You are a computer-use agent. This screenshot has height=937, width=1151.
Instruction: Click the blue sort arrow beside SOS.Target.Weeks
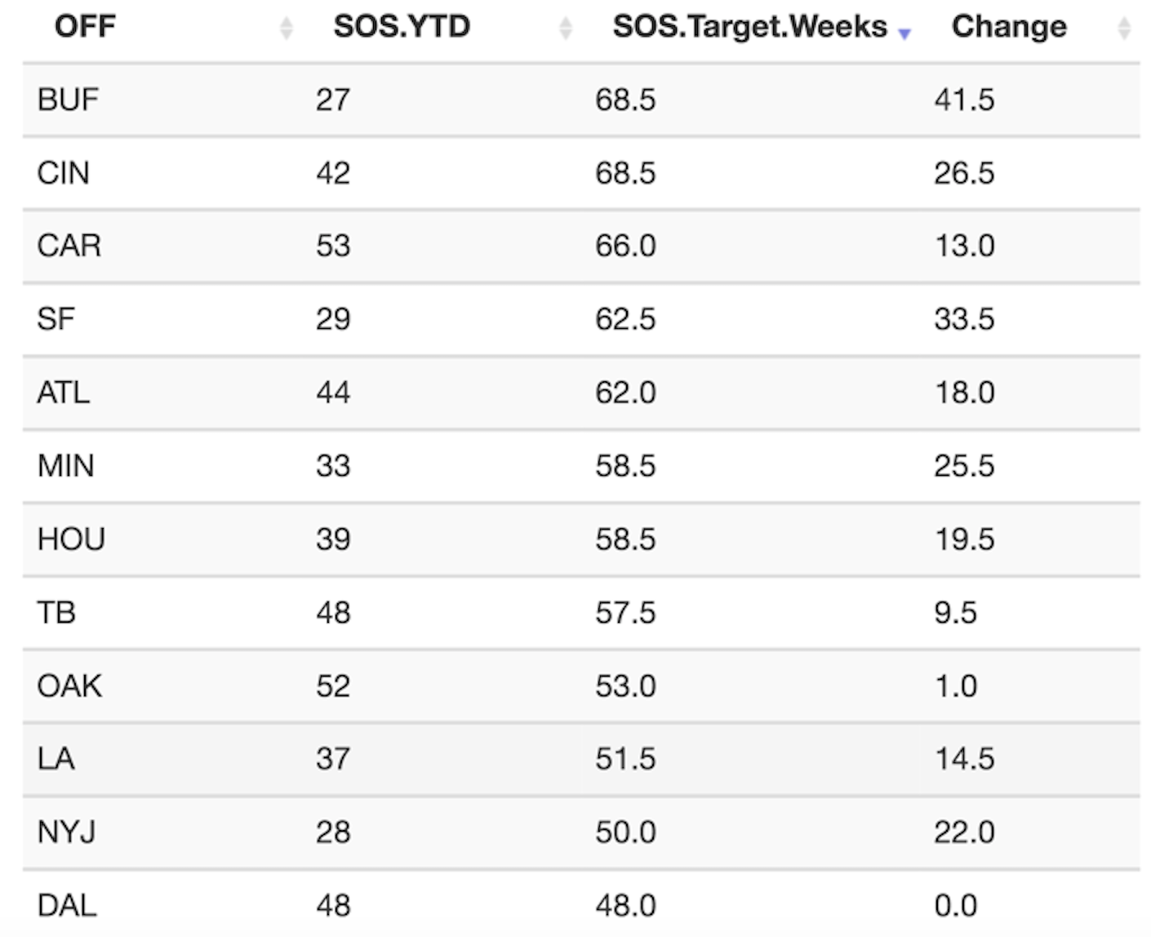coord(904,33)
